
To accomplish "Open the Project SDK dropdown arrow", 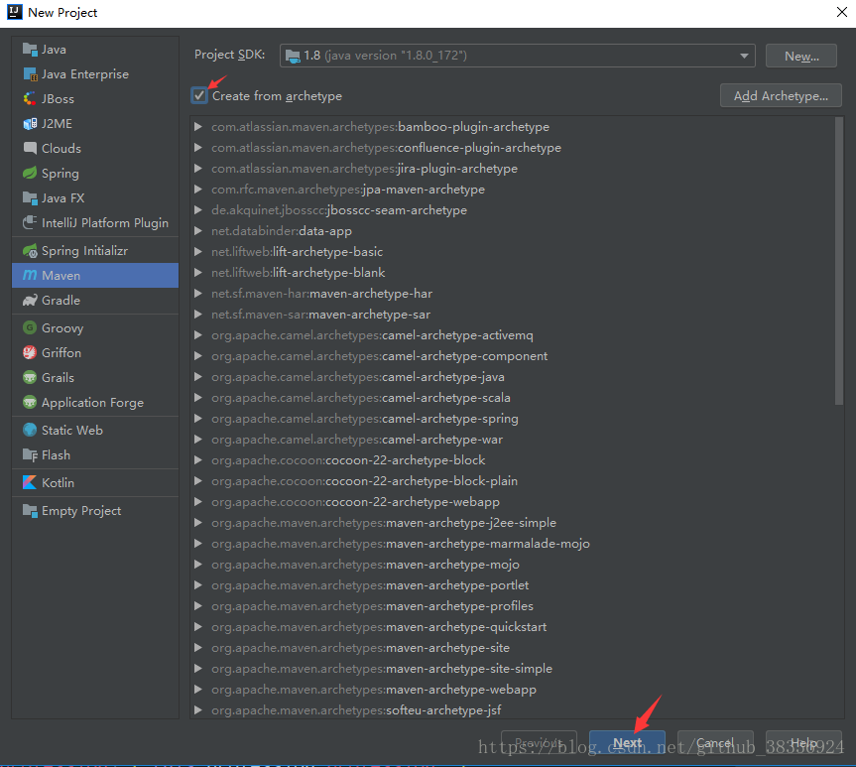I will pyautogui.click(x=744, y=56).
